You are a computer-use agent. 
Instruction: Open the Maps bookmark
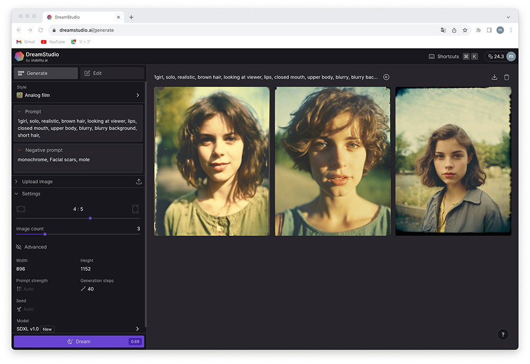(81, 42)
